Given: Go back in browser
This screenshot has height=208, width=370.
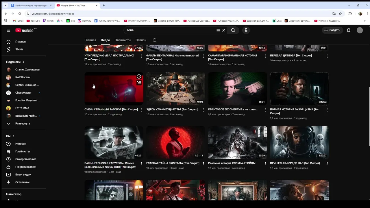Looking at the screenshot, I should 6,14.
